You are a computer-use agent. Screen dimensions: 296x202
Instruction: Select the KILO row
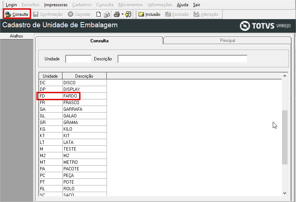tap(73, 129)
